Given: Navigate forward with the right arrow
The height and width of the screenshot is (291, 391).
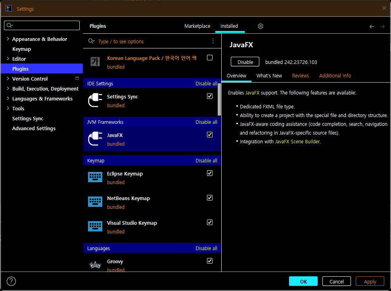Looking at the screenshot, I should coord(382,27).
